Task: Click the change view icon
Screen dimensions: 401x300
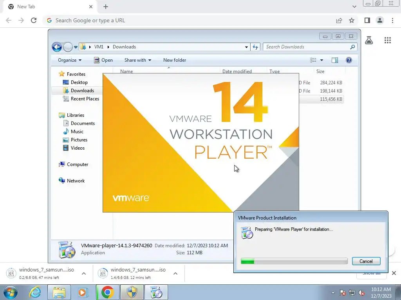Action: point(313,60)
